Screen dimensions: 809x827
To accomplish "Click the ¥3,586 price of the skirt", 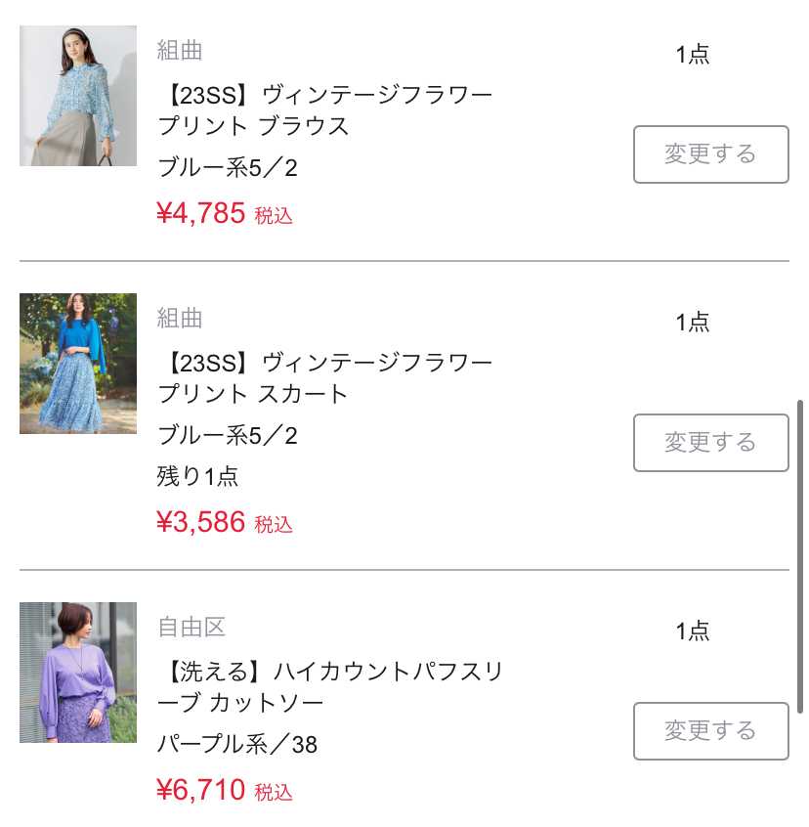I will click(x=201, y=522).
